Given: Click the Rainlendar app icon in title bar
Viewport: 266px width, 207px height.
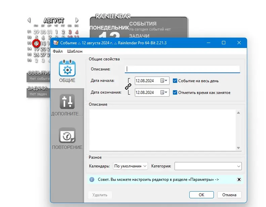Looking at the screenshot, I should tap(55, 43).
